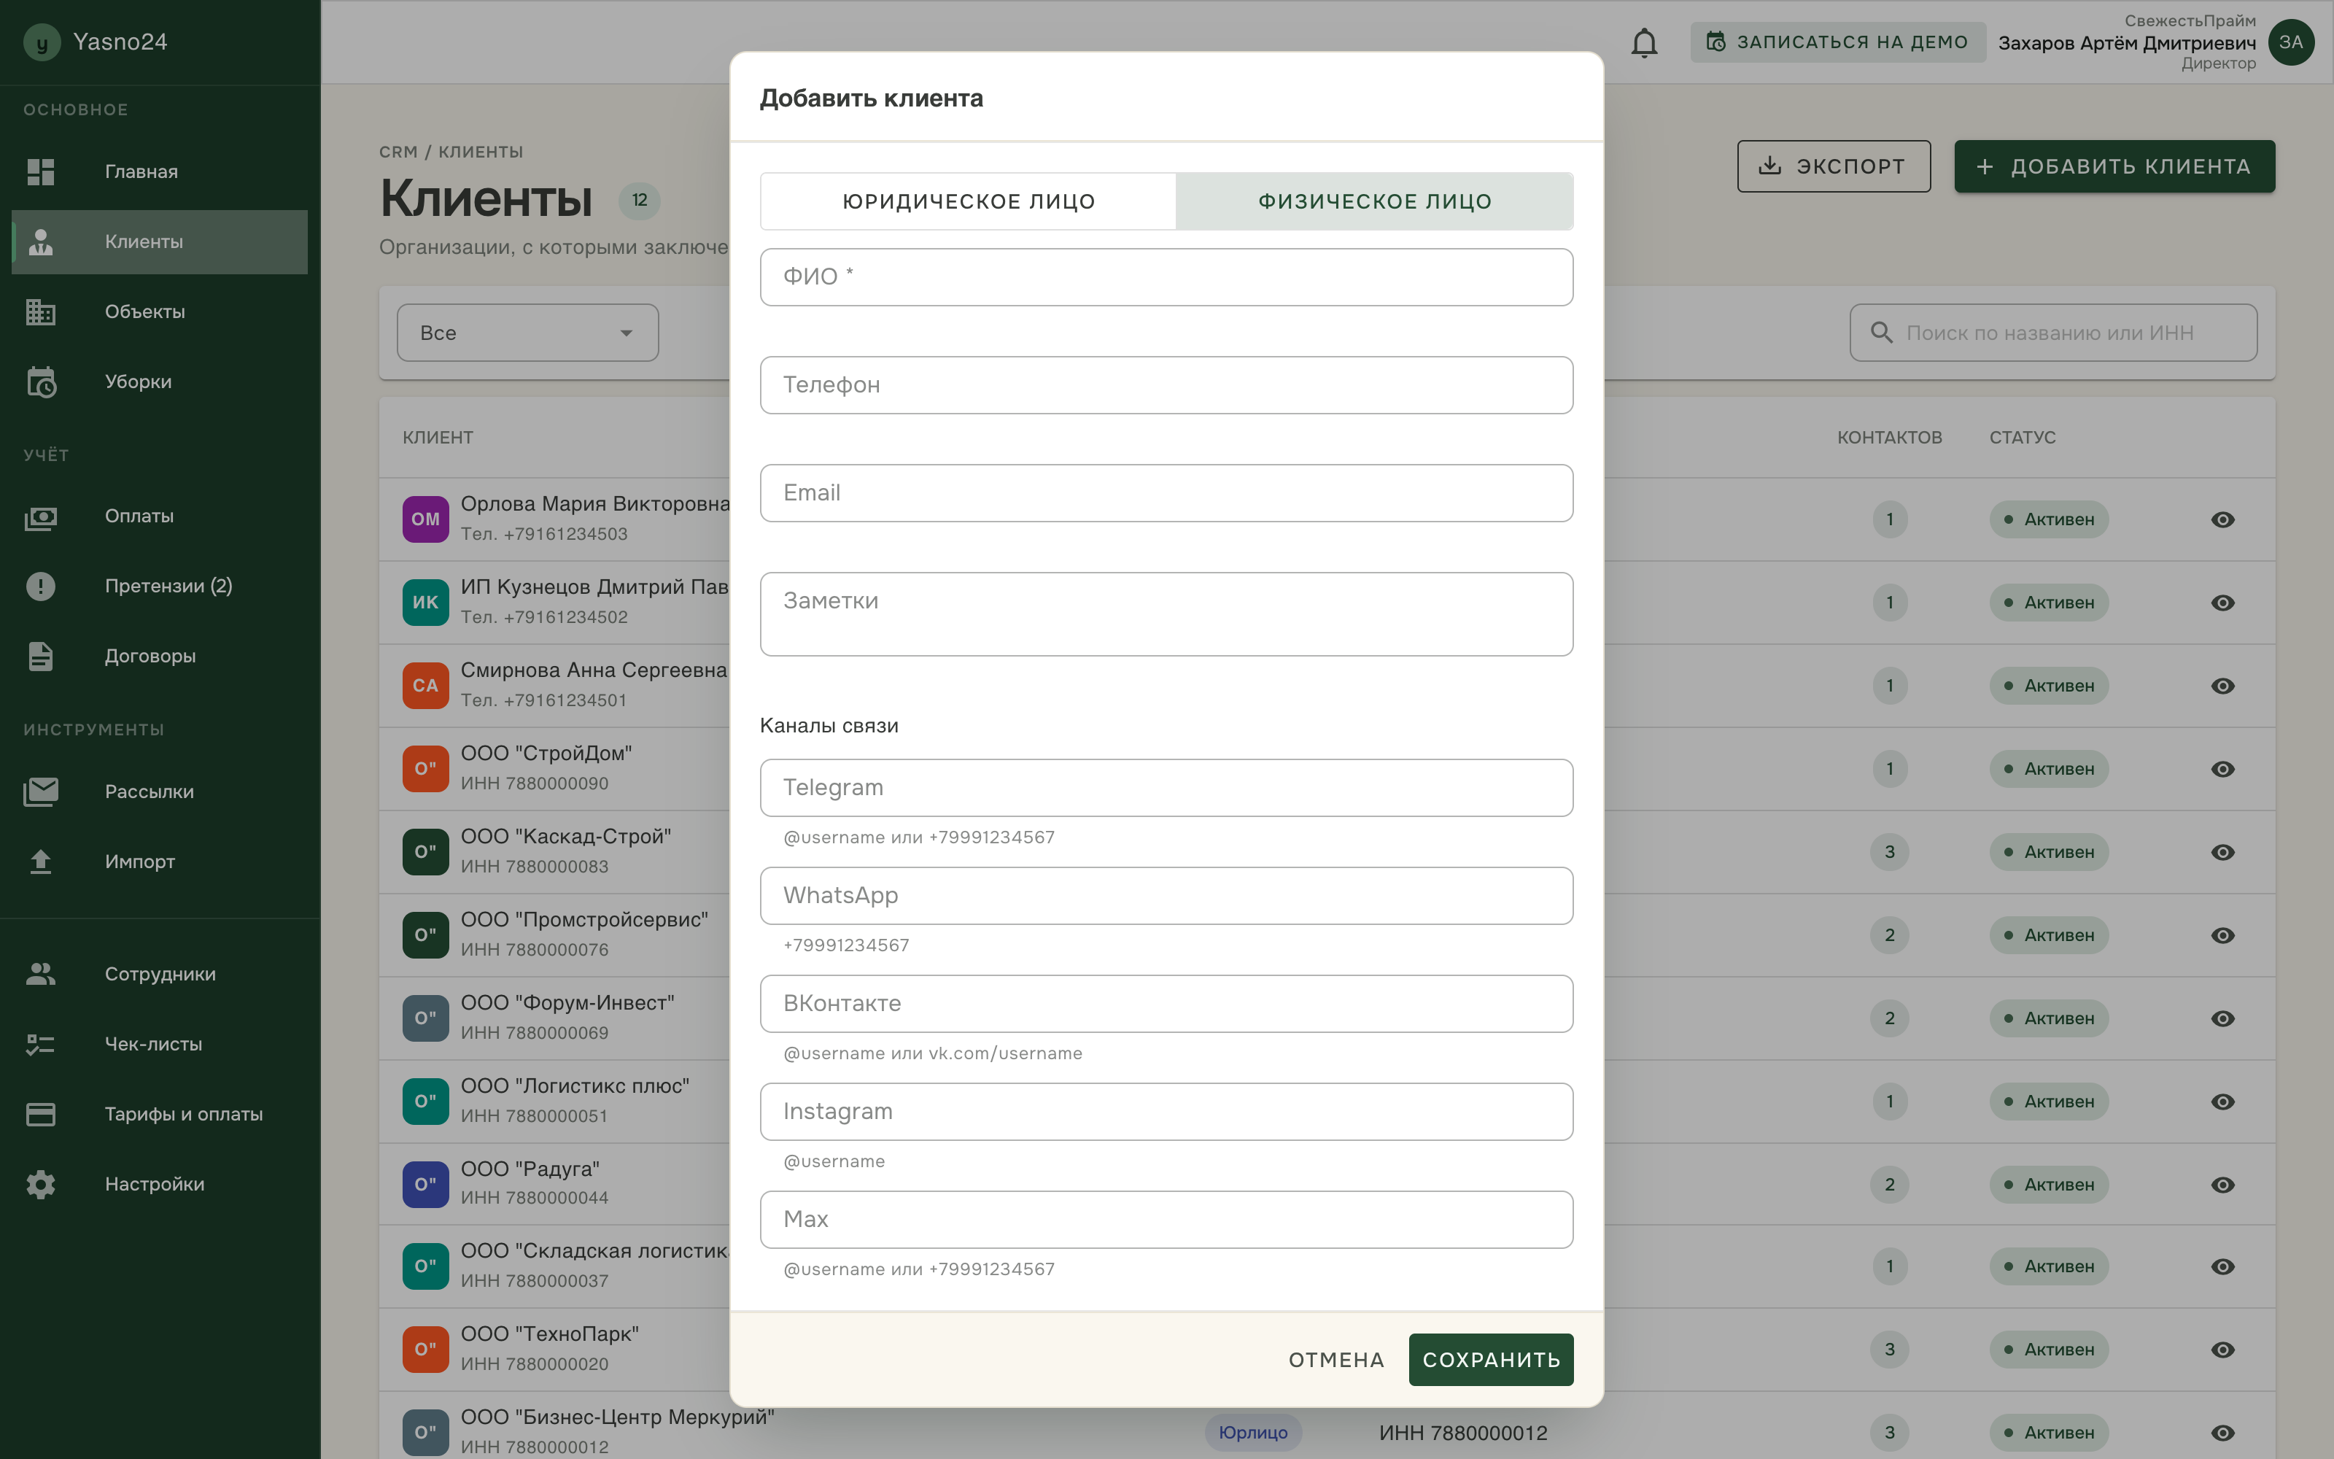Image resolution: width=2334 pixels, height=1459 pixels.
Task: Open the Объекты building icon
Action: click(x=41, y=311)
